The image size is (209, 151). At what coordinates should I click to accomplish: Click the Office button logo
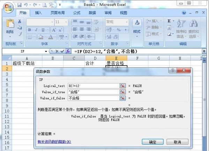pos(8,8)
